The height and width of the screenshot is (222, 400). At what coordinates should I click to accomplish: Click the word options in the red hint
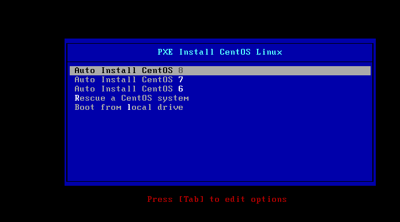point(269,200)
